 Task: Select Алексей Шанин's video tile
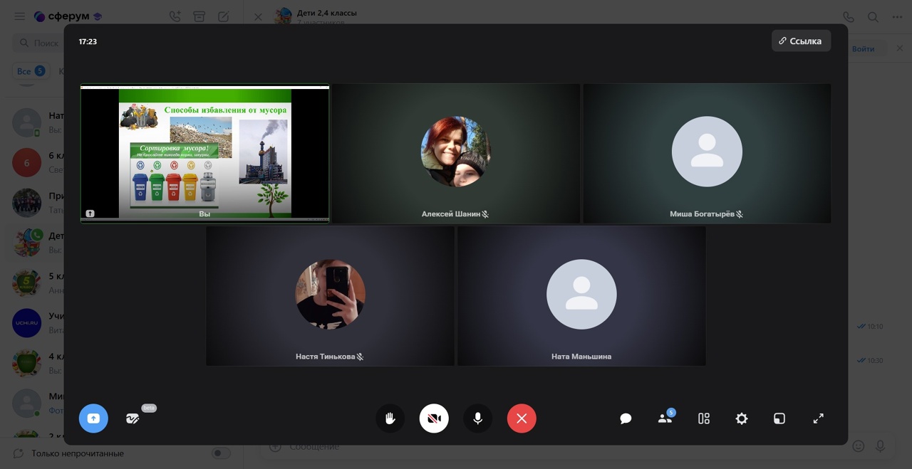click(456, 153)
